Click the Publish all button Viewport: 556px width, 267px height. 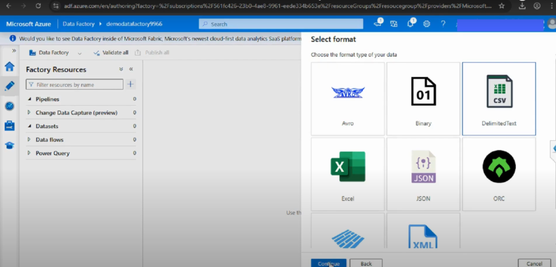(152, 53)
